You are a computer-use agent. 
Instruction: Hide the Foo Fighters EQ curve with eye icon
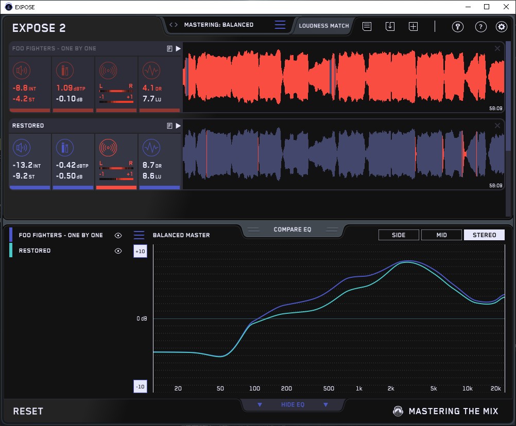pos(118,235)
